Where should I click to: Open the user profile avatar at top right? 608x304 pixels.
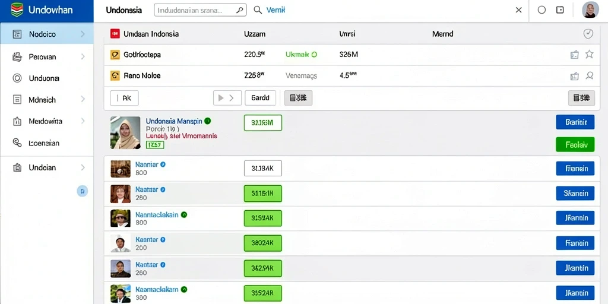coord(591,10)
